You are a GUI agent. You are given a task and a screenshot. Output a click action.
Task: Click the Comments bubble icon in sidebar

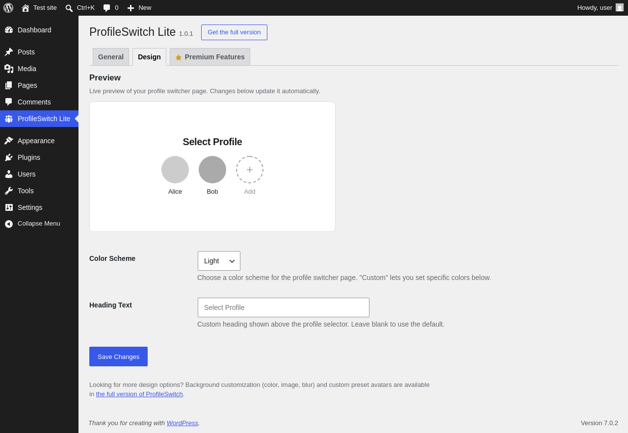tap(9, 102)
